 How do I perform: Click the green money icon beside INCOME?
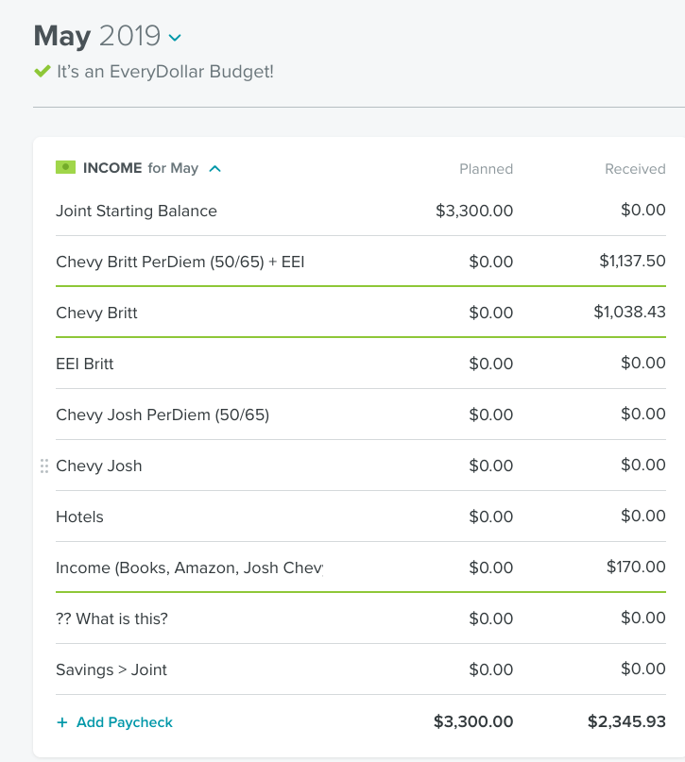pos(65,167)
